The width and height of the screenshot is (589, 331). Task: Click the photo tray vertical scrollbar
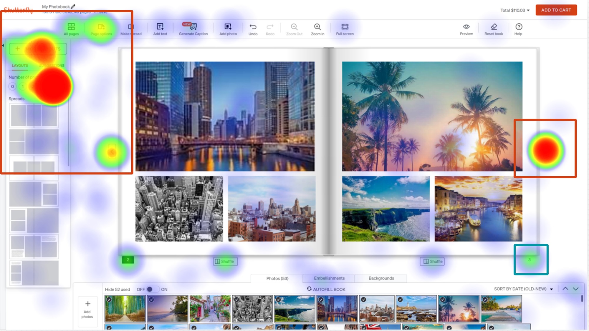(x=582, y=298)
